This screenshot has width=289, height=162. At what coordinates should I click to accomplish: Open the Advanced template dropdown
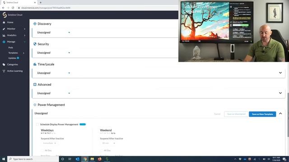click(54, 93)
